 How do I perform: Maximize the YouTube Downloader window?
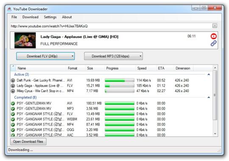(x=204, y=8)
